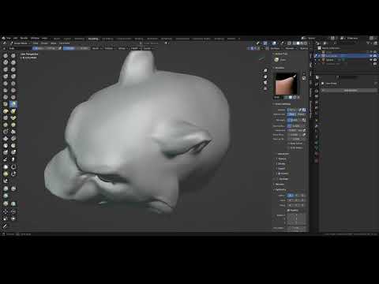Select the Draw sculpt brush

click(6, 56)
